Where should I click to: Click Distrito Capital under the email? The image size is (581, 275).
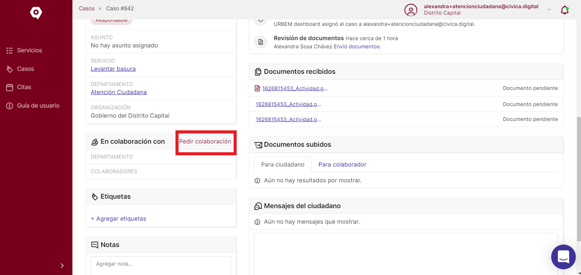(442, 13)
